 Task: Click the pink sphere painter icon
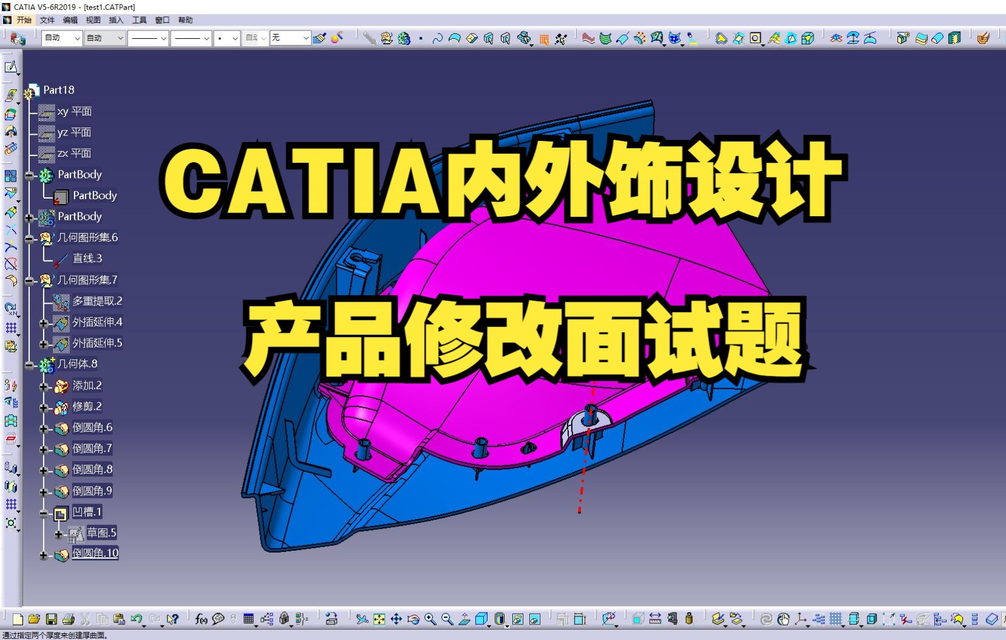tap(338, 38)
